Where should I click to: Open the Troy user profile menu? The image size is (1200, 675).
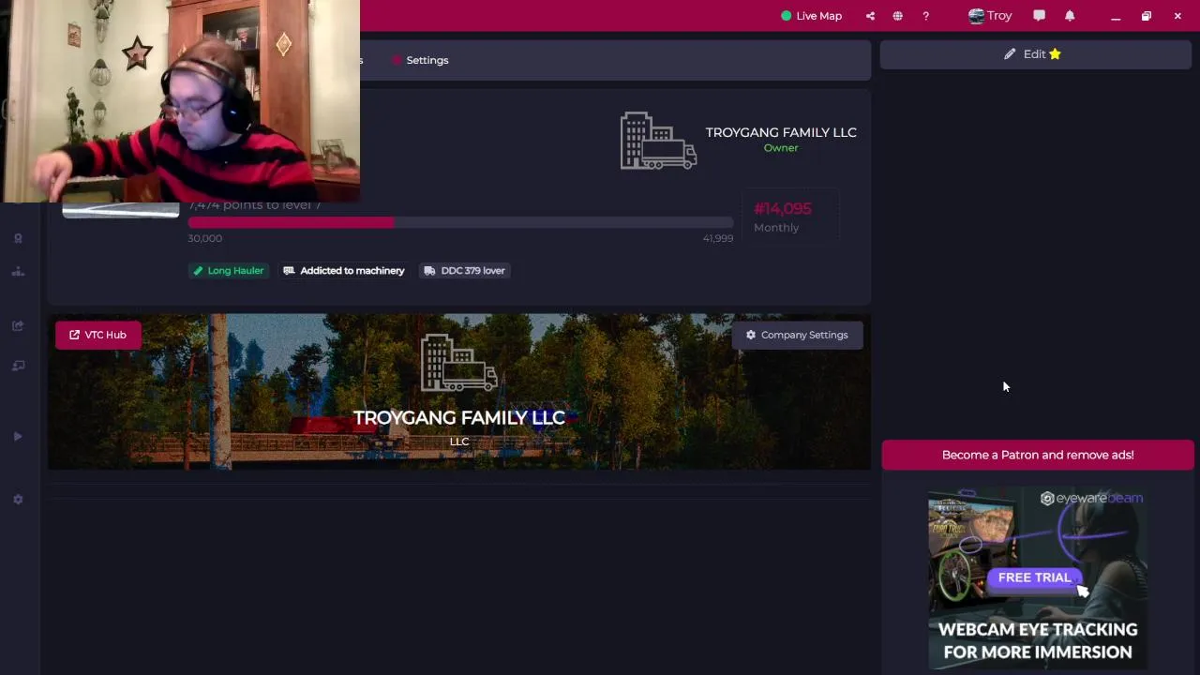tap(990, 16)
